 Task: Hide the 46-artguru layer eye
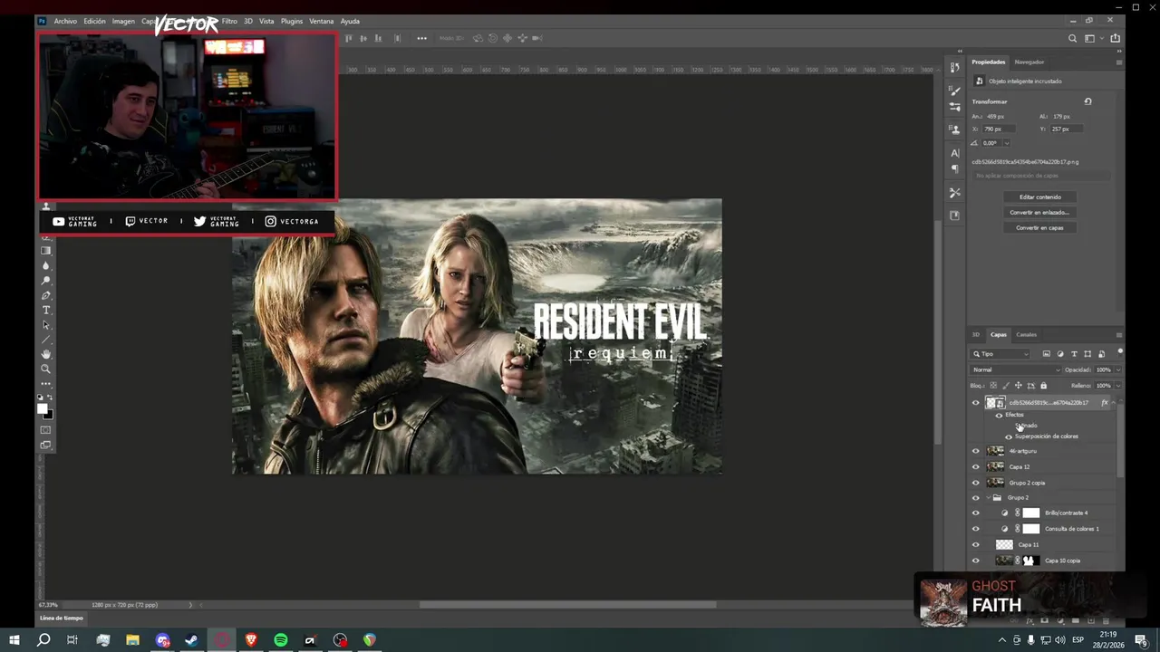point(975,451)
